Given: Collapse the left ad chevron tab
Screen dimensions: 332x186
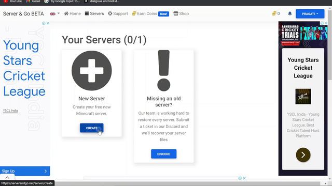Looking at the screenshot, I should pyautogui.click(x=7, y=177).
